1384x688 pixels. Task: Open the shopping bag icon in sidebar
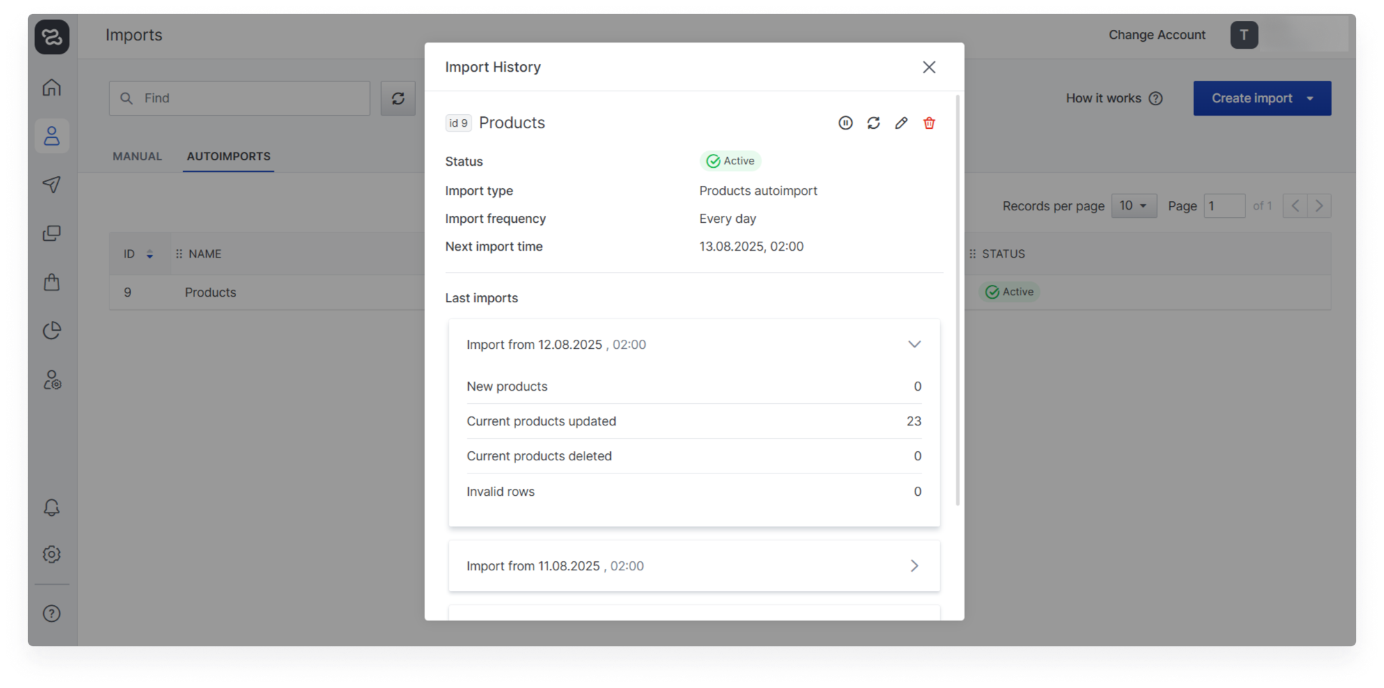(x=52, y=282)
